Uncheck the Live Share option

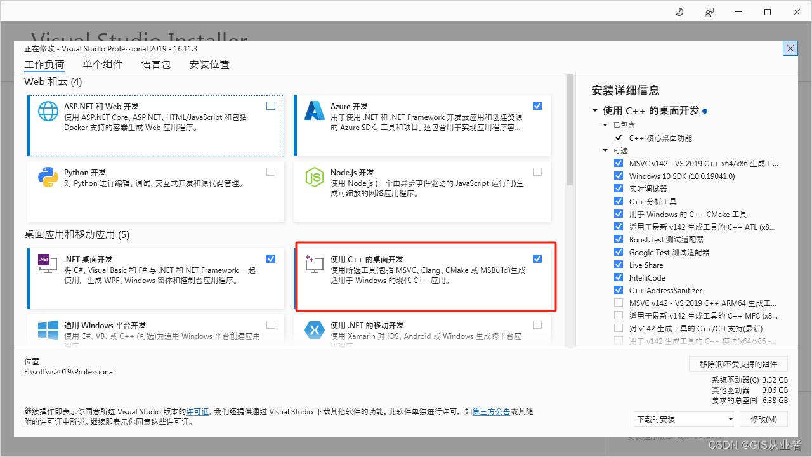pos(619,265)
